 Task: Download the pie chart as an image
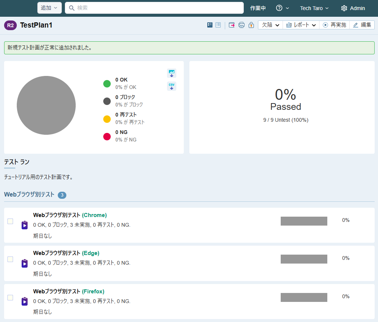tap(171, 73)
